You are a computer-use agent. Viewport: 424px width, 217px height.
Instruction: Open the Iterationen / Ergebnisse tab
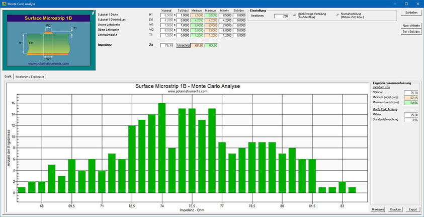(31, 76)
